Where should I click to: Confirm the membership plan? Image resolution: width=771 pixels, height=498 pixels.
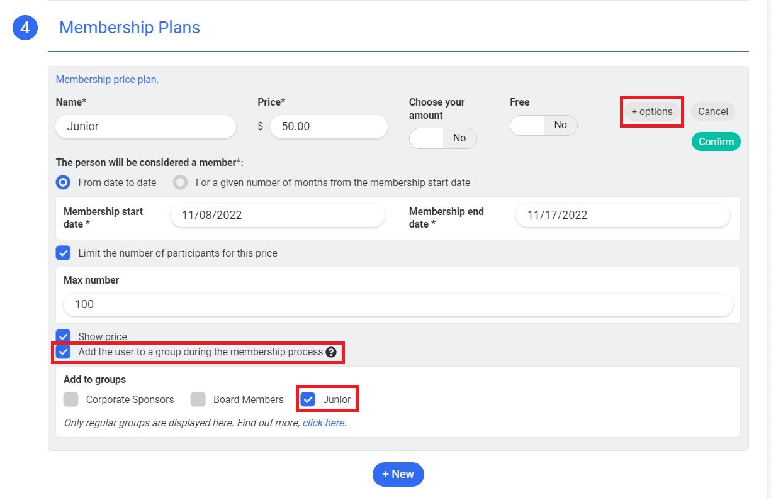pos(716,141)
